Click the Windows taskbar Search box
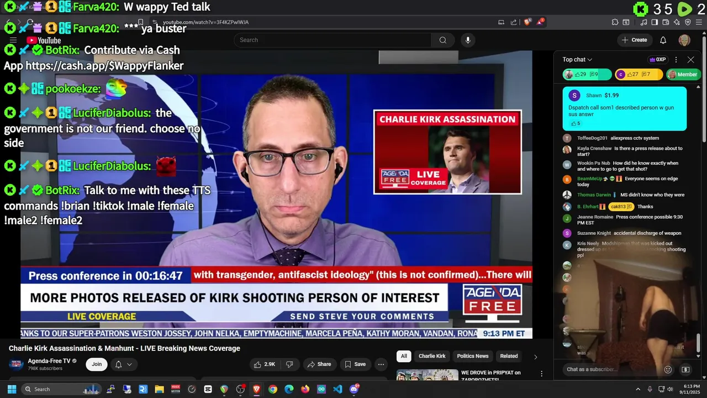Image resolution: width=707 pixels, height=398 pixels. [x=62, y=389]
